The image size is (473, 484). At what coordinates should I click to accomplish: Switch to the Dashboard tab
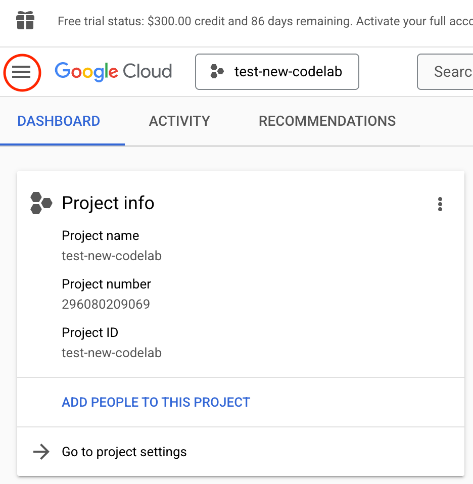[59, 121]
